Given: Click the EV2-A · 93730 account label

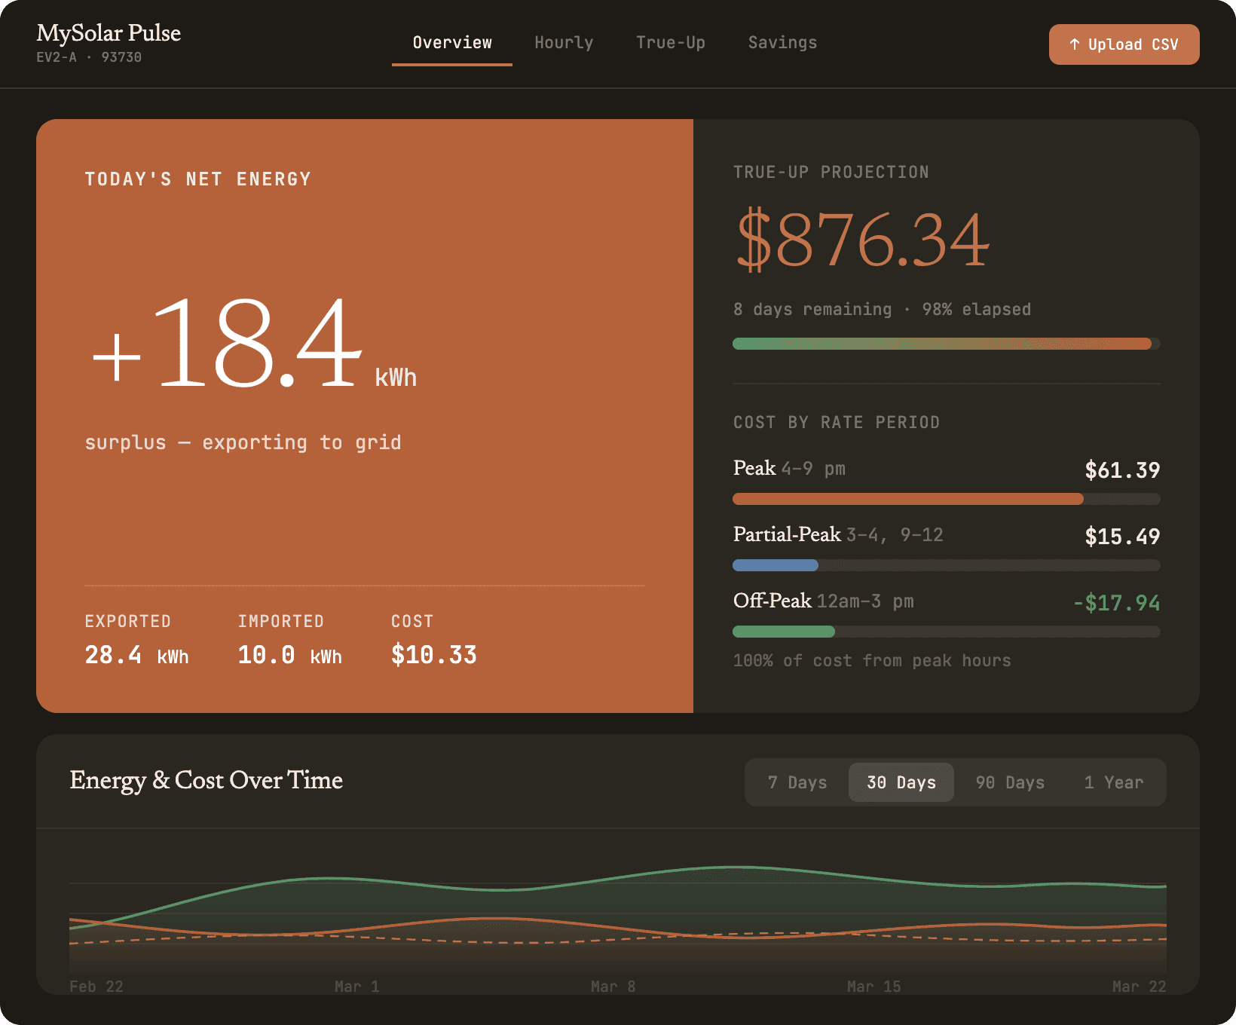Looking at the screenshot, I should point(89,57).
